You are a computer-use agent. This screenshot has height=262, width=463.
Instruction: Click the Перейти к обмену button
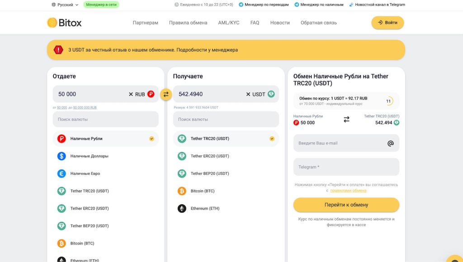pos(346,205)
